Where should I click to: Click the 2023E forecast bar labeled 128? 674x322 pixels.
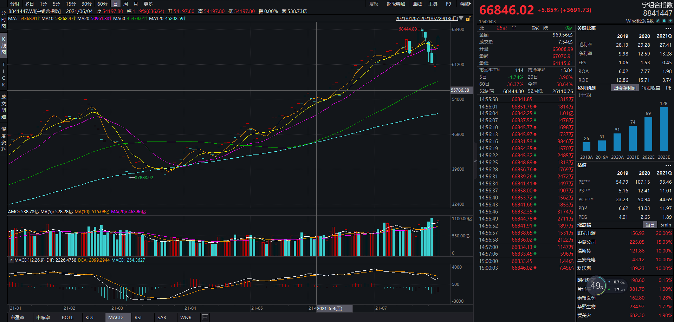[x=664, y=129]
